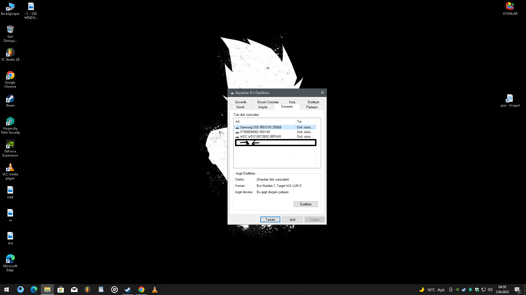This screenshot has height=295, width=526.
Task: Open the Geri Dönüşüm recycle bin
Action: pyautogui.click(x=10, y=29)
